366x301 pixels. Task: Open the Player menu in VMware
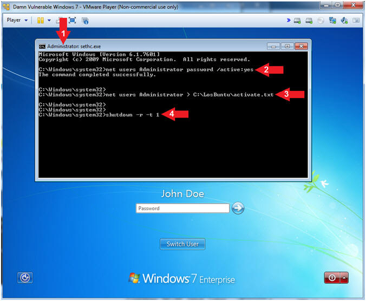coord(17,20)
